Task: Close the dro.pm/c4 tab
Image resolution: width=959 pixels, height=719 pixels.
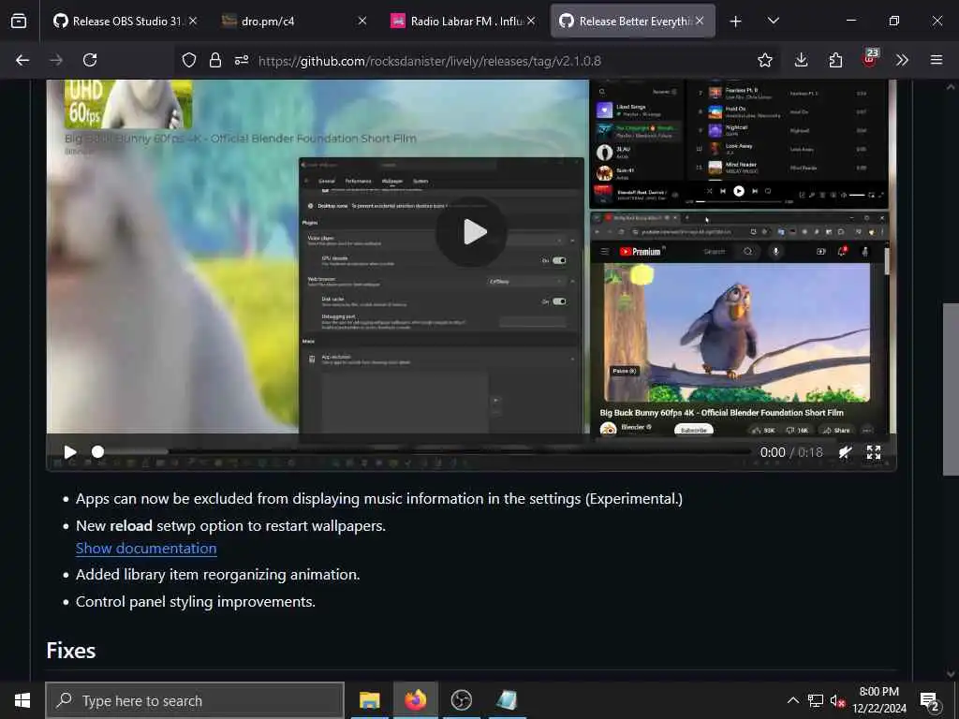Action: pos(362,21)
